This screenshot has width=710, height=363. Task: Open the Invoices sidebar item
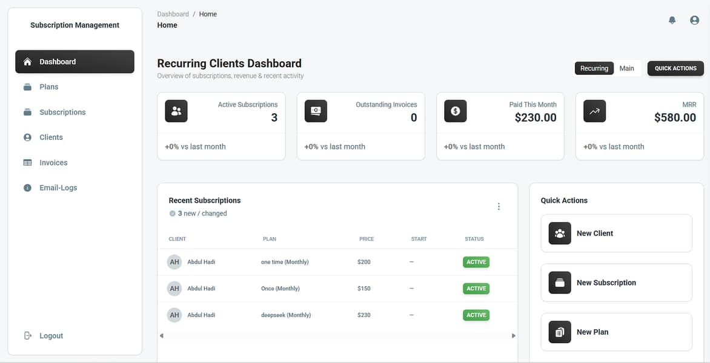[x=27, y=162]
